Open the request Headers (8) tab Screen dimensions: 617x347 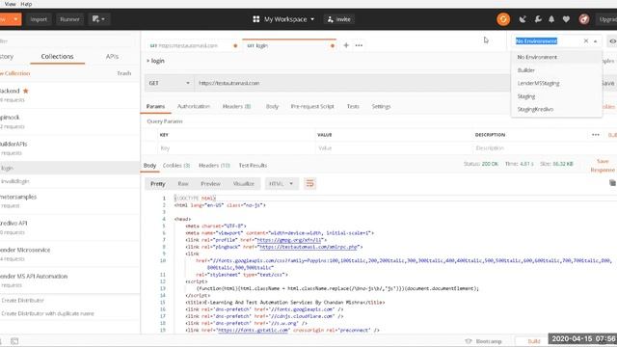click(x=236, y=106)
